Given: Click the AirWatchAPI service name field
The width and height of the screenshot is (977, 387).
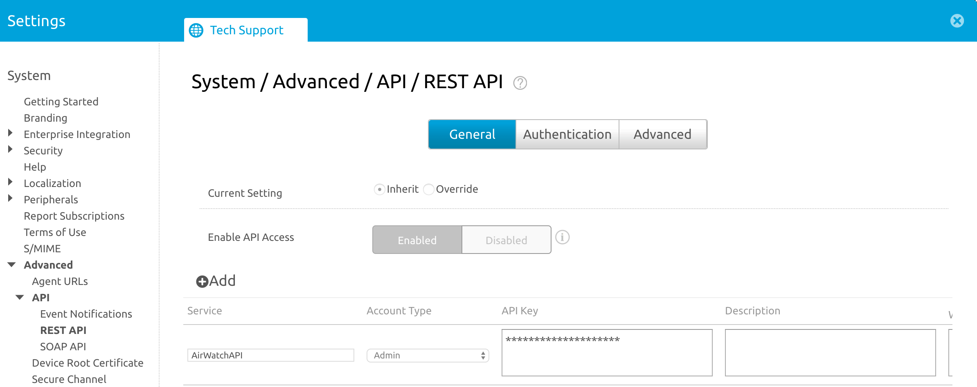Looking at the screenshot, I should (270, 355).
